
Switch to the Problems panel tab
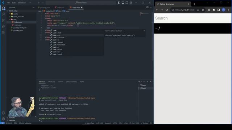[51, 82]
